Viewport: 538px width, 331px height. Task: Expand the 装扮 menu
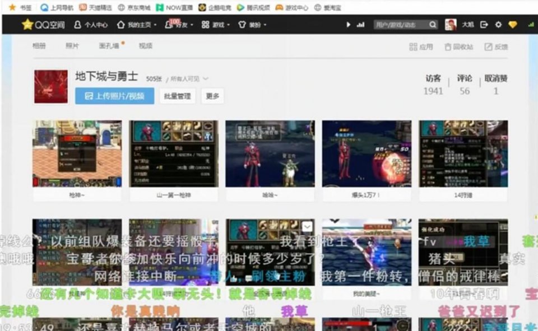tap(252, 25)
